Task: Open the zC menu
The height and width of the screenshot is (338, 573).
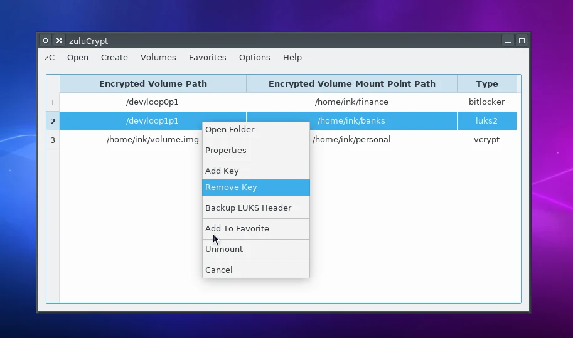Action: 50,57
